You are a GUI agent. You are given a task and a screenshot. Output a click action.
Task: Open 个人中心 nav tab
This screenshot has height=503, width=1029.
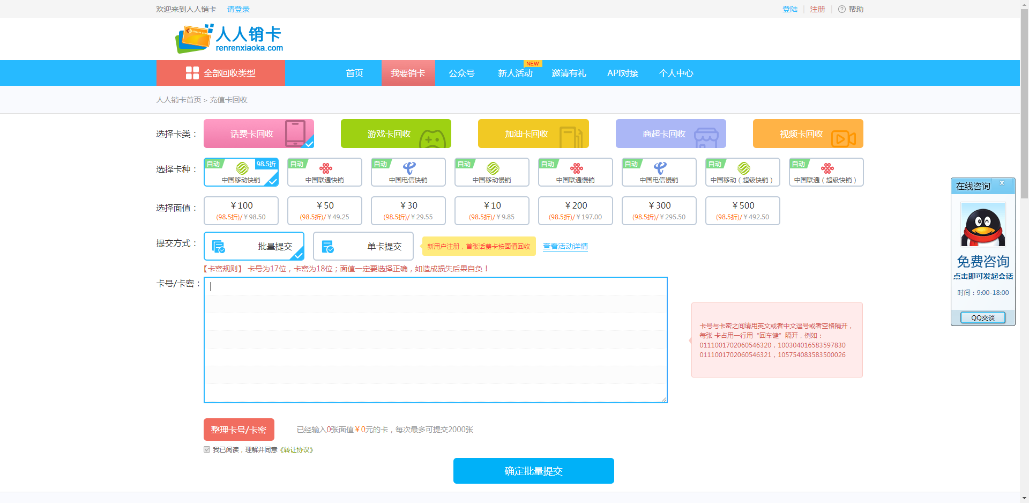click(676, 73)
